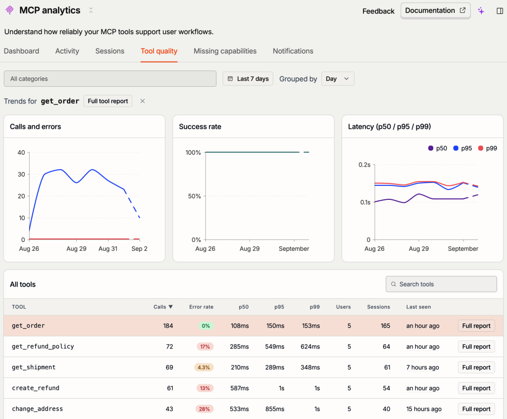
Task: Click the Feedback link
Action: 378,11
